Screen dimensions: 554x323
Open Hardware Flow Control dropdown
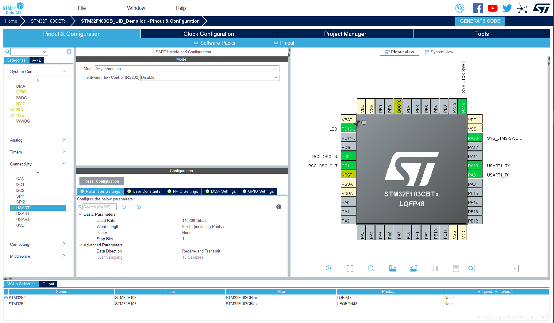click(x=210, y=77)
